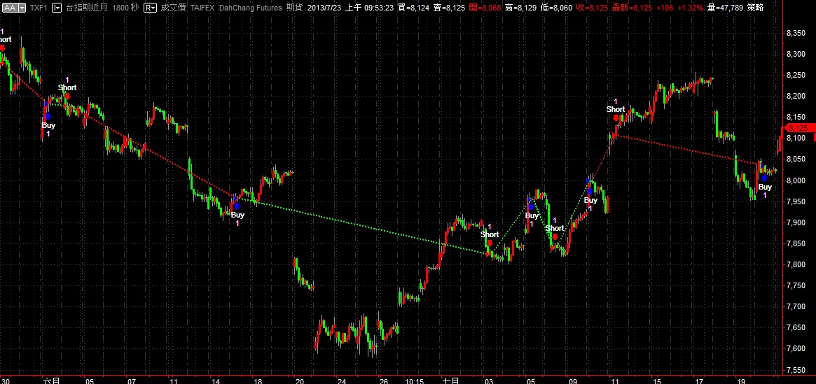Click the 買=8,124 bid value

pos(414,8)
